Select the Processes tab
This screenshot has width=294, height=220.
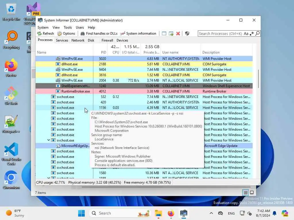point(45,40)
